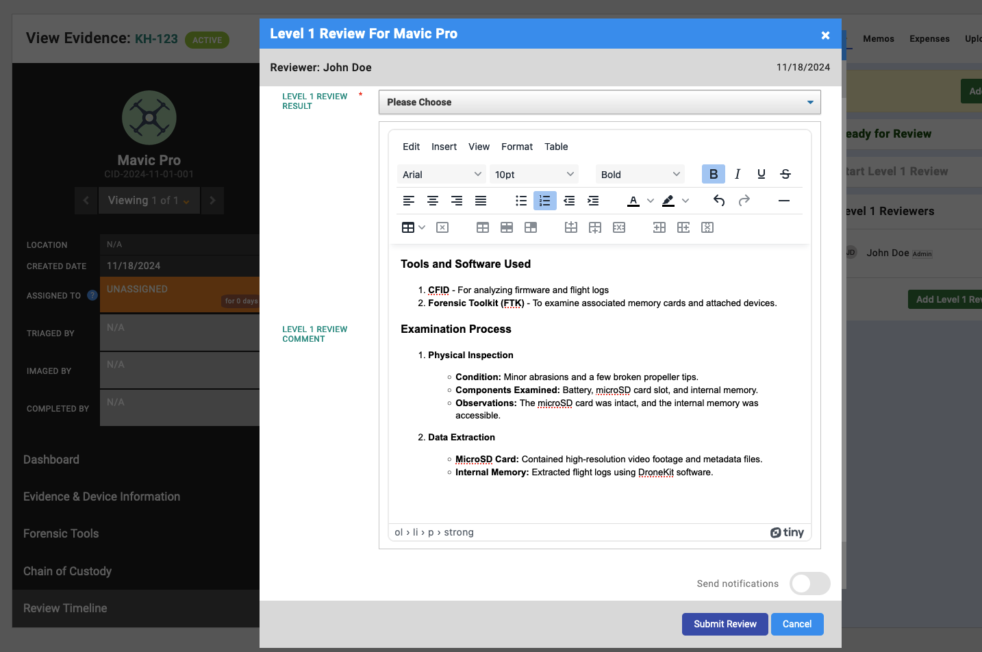Expand the text color picker arrow
Image resolution: width=982 pixels, height=652 pixels.
click(650, 201)
